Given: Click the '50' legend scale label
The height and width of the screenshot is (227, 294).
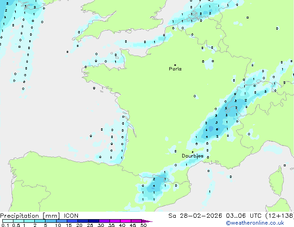Looking at the screenshot, I should [x=144, y=225].
